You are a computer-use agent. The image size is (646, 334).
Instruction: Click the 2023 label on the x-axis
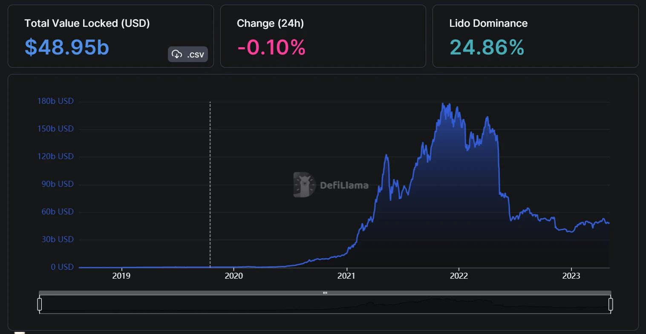(x=571, y=276)
